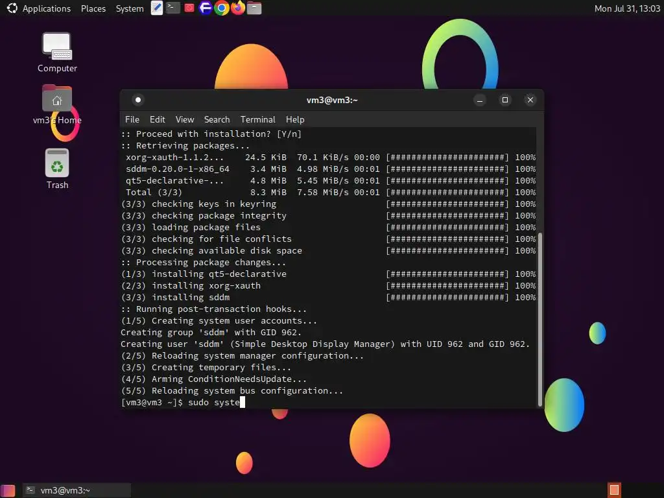The image size is (664, 498).
Task: Open the Places menu
Action: [93, 8]
